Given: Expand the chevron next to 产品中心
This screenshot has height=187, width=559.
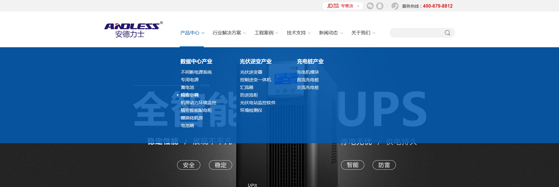Looking at the screenshot, I should pyautogui.click(x=203, y=33).
